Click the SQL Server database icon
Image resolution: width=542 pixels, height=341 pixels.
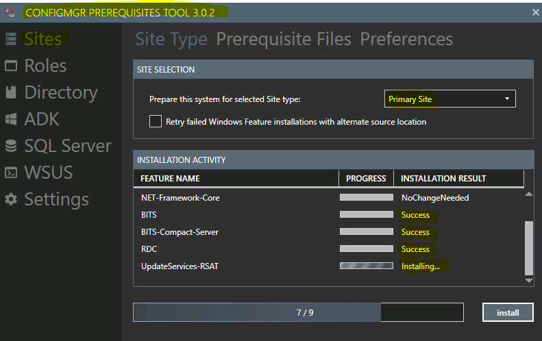[11, 146]
